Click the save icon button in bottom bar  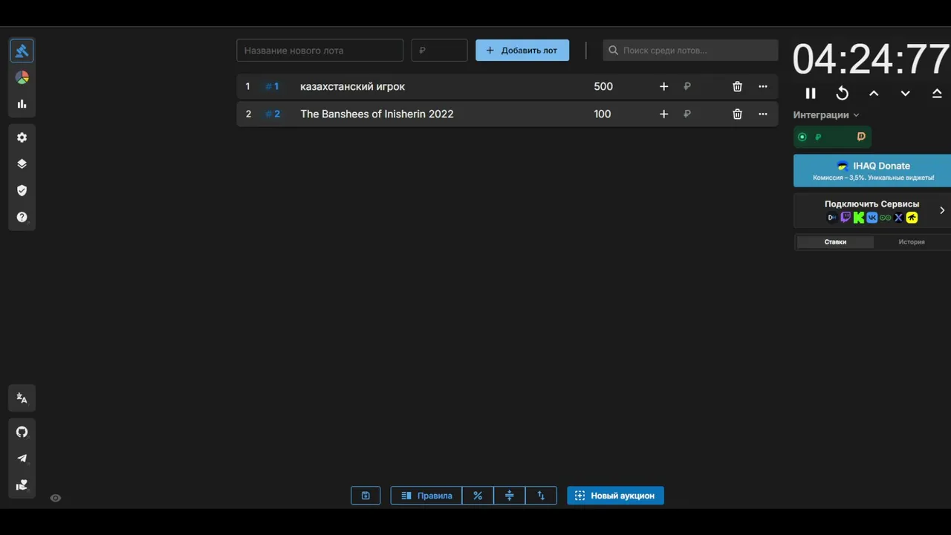[x=366, y=496]
